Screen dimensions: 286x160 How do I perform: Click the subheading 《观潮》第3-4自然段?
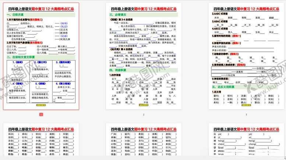coord(121,19)
